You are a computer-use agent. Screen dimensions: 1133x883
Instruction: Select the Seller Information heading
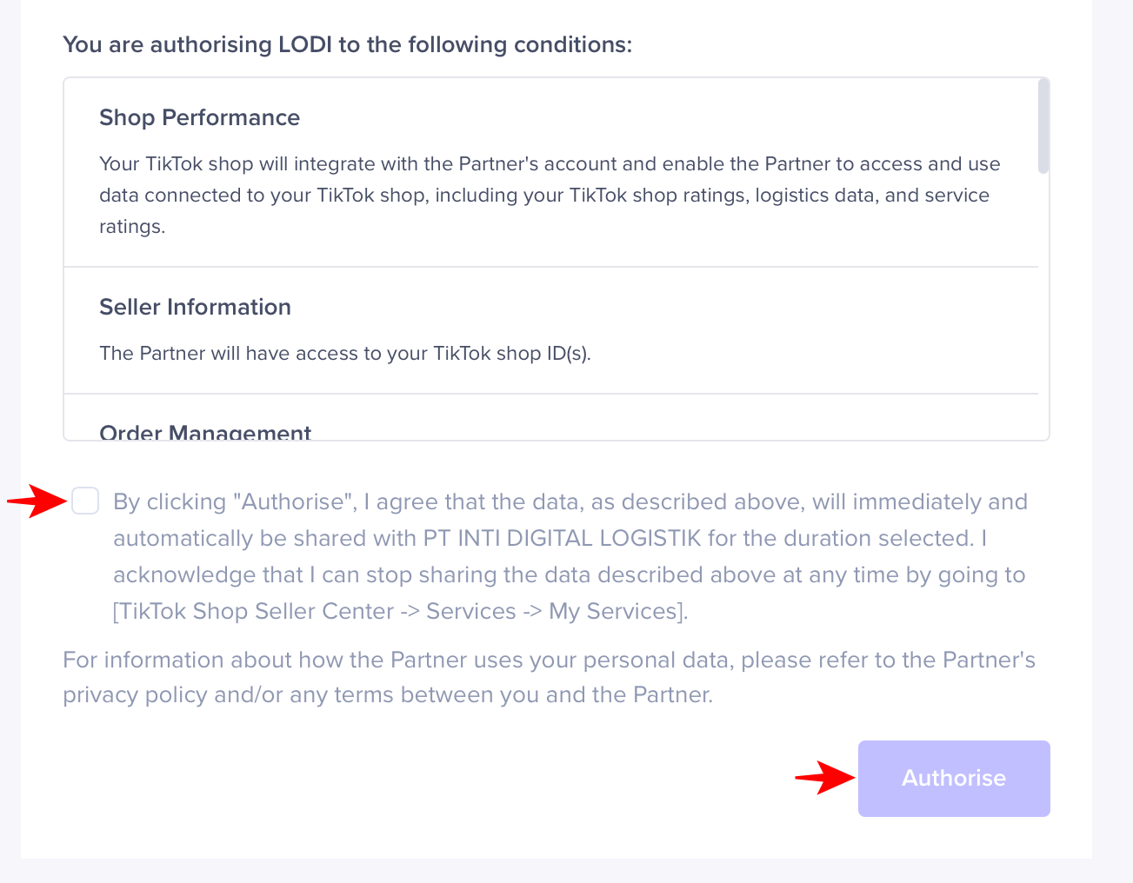195,307
